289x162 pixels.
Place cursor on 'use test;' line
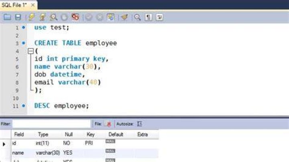pyautogui.click(x=52, y=27)
